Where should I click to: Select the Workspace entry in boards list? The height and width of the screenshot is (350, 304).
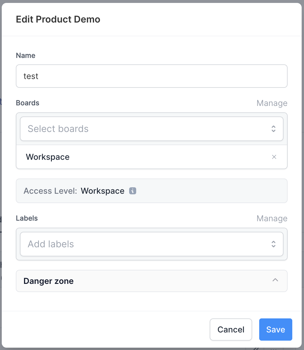point(152,157)
